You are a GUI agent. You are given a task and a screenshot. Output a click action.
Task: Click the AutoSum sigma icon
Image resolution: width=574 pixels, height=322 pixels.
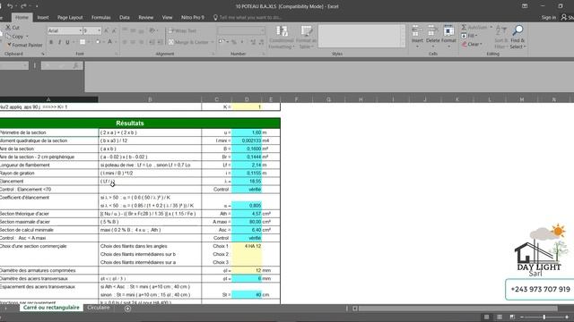coord(464,28)
